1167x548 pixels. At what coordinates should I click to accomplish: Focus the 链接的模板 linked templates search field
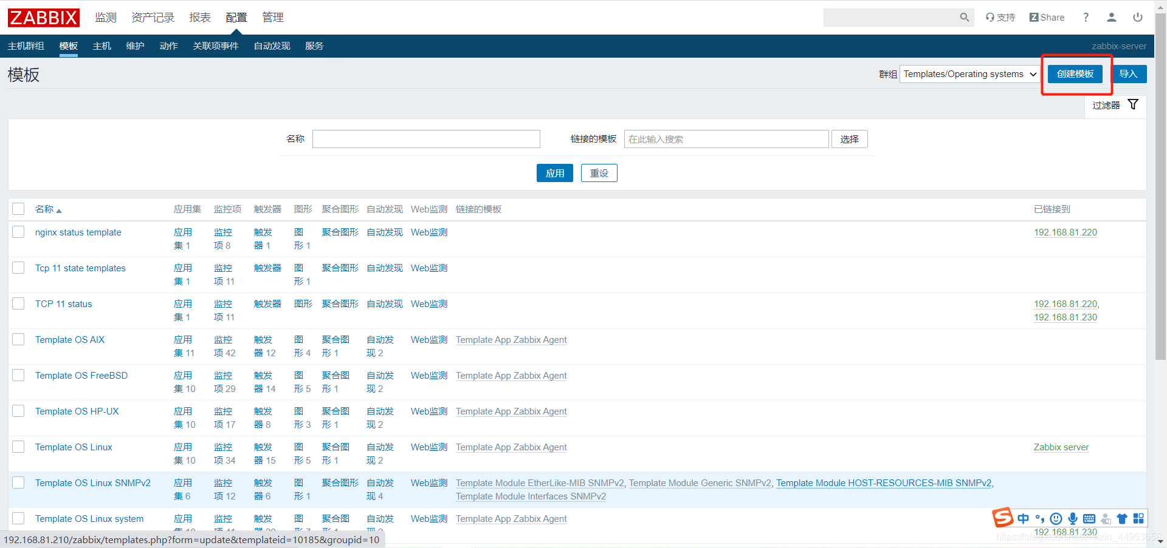tap(726, 139)
